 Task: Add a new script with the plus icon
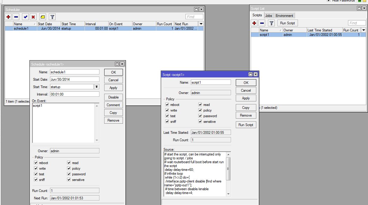click(x=254, y=23)
